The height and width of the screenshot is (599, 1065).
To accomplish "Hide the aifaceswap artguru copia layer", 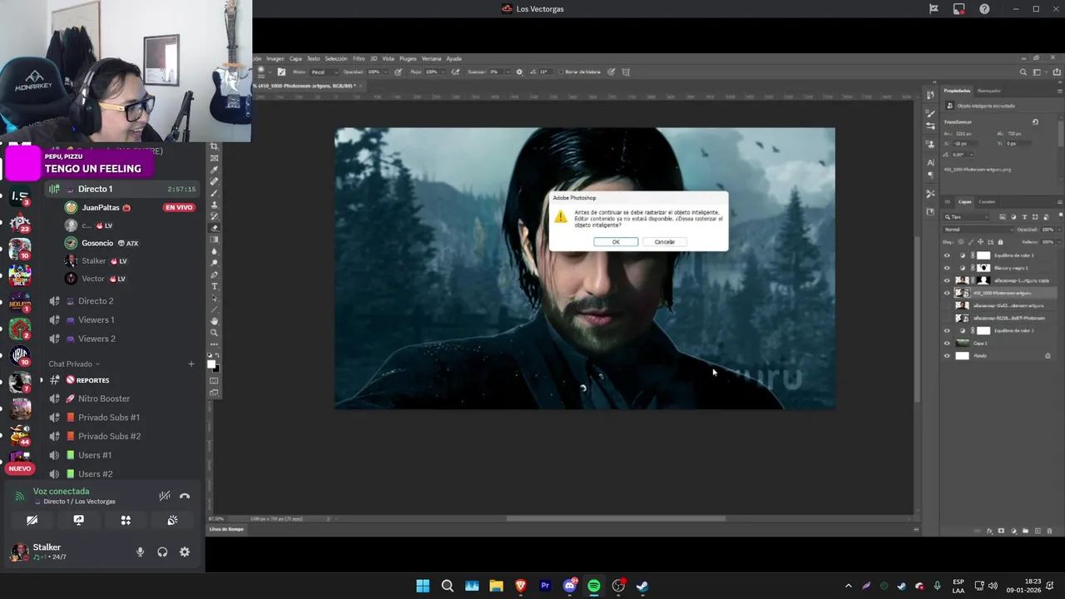I will pyautogui.click(x=947, y=280).
